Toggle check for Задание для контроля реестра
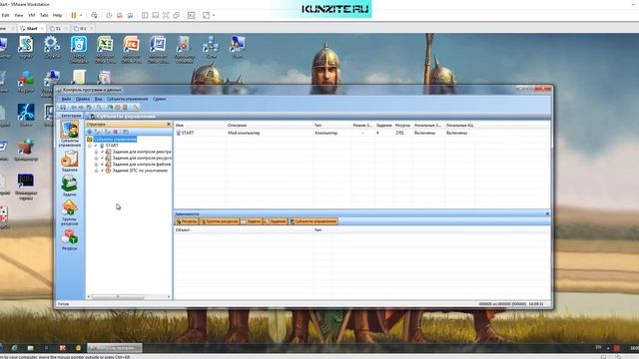This screenshot has width=639, height=359. pyautogui.click(x=102, y=152)
